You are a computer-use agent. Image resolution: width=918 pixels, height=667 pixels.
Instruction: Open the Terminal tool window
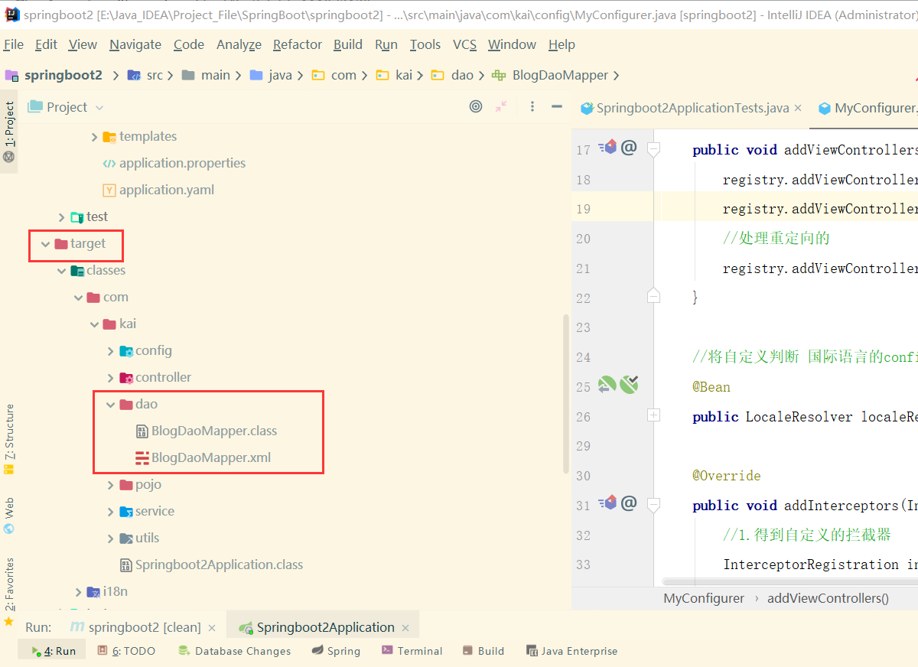412,651
